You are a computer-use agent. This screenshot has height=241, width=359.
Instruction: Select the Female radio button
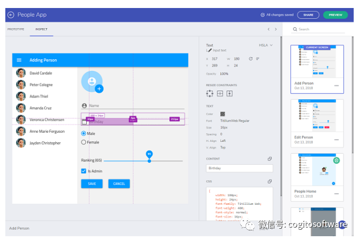click(84, 142)
